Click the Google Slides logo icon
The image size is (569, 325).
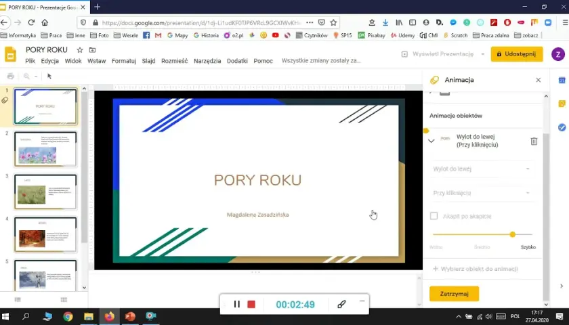coord(10,54)
